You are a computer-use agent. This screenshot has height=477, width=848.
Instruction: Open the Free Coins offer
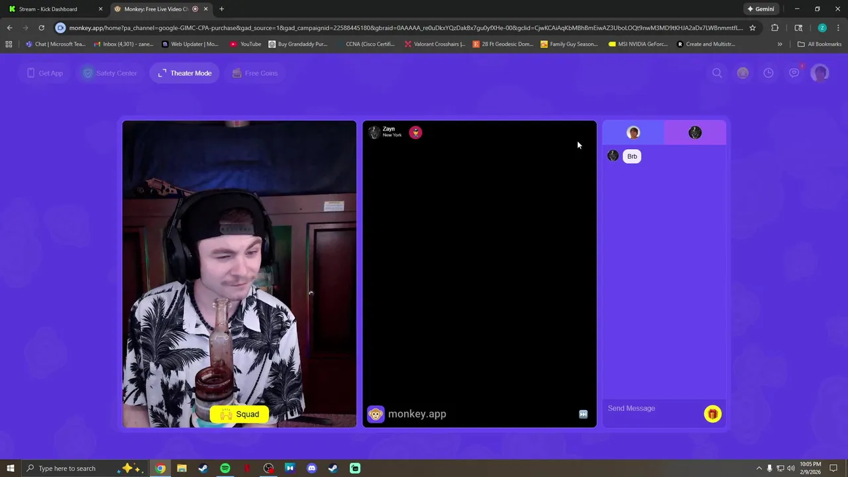point(254,73)
